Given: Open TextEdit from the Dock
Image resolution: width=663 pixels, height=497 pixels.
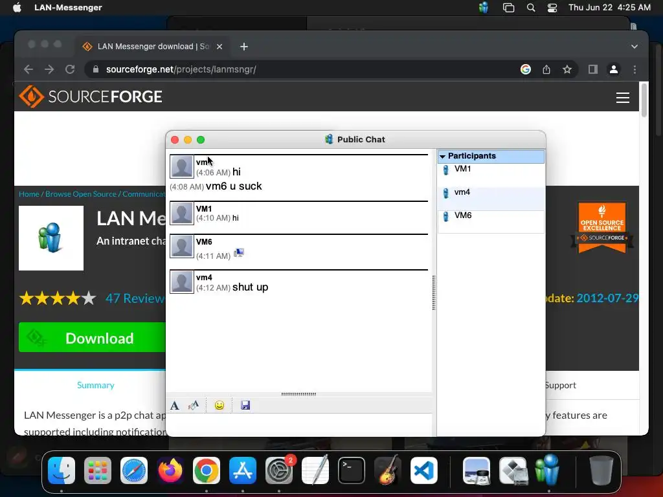Looking at the screenshot, I should pyautogui.click(x=315, y=470).
